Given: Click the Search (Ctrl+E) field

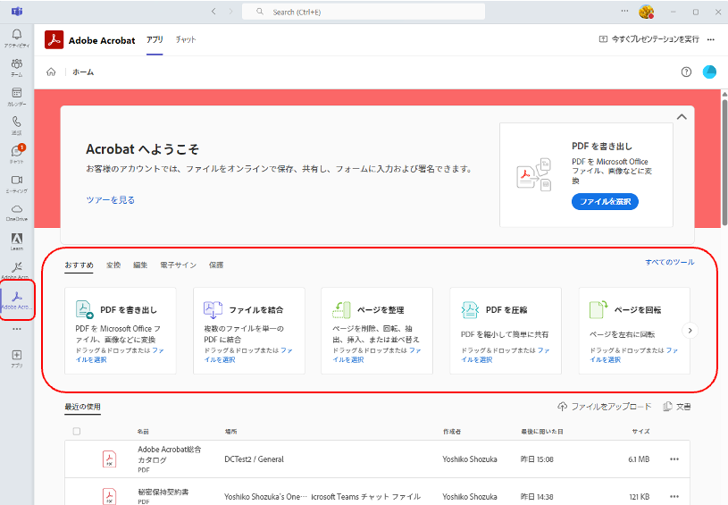Looking at the screenshot, I should click(x=364, y=12).
